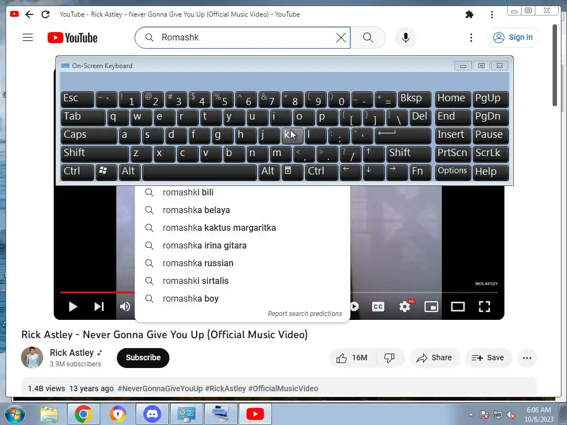This screenshot has height=425, width=567.
Task: Select suggestion romashka belaya
Action: tap(243, 210)
